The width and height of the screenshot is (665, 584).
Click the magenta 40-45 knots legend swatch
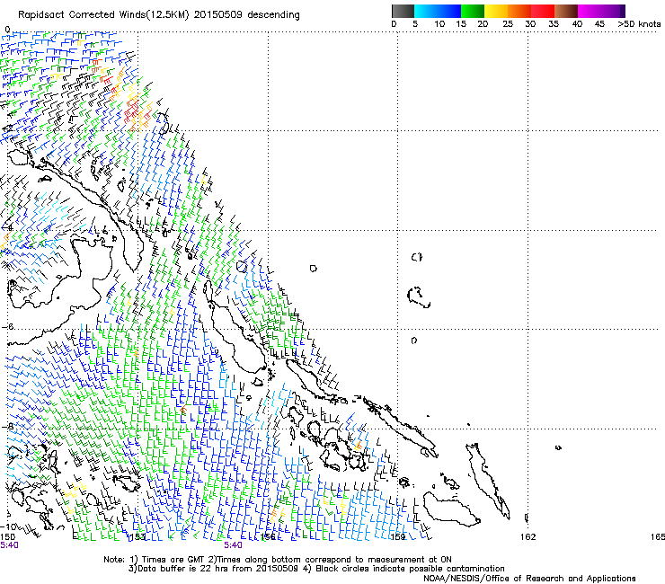tap(590, 11)
